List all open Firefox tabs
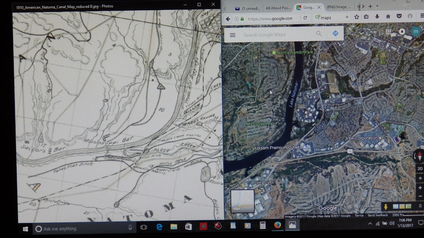Image resolution: width=424 pixels, height=238 pixels. tap(377, 6)
